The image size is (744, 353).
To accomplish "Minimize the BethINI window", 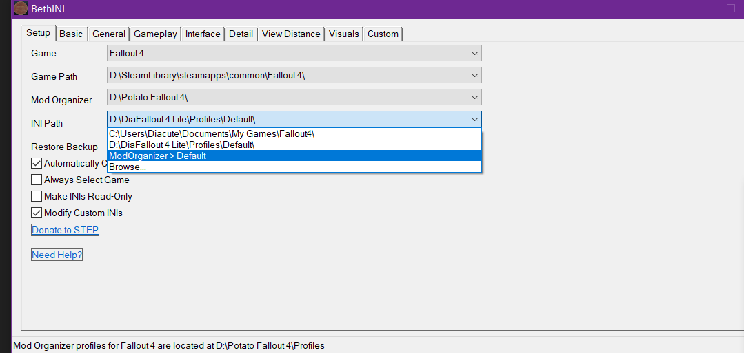I will tap(691, 8).
